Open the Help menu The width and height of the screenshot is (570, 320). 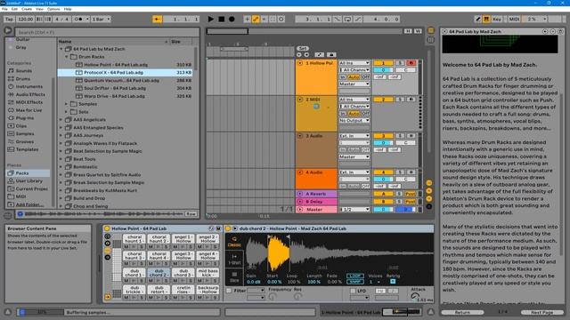[68, 9]
